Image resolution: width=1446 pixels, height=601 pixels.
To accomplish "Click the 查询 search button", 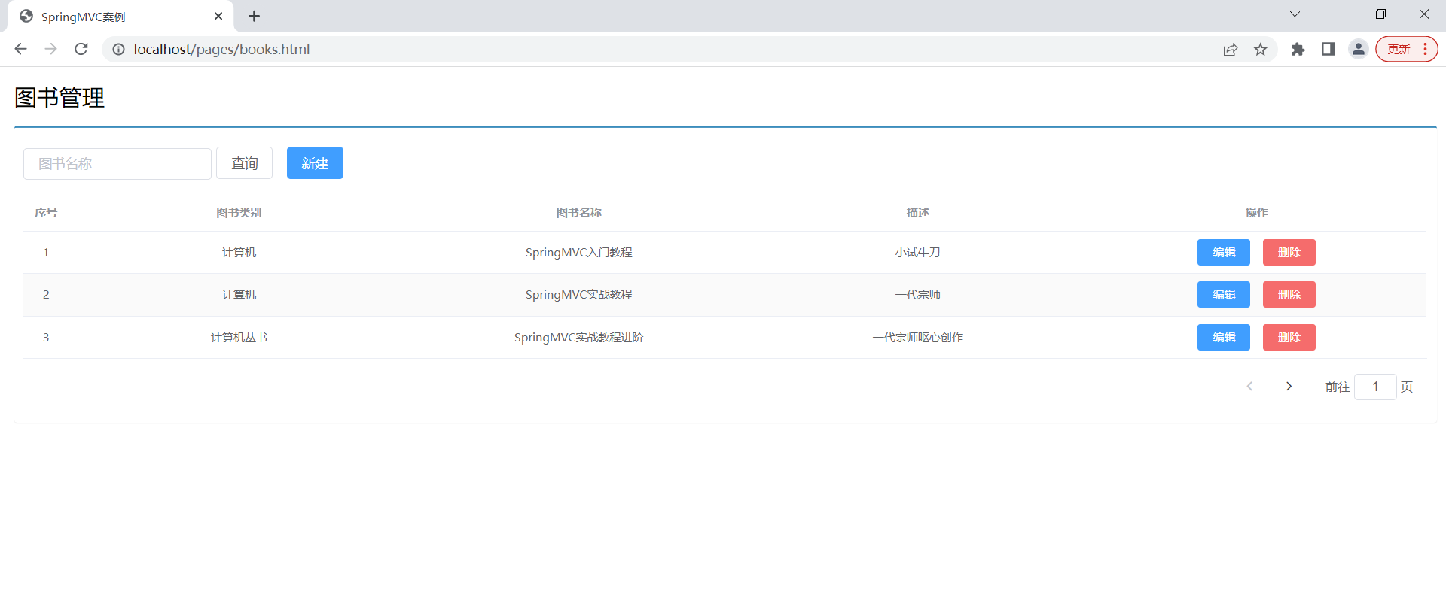I will 244,163.
